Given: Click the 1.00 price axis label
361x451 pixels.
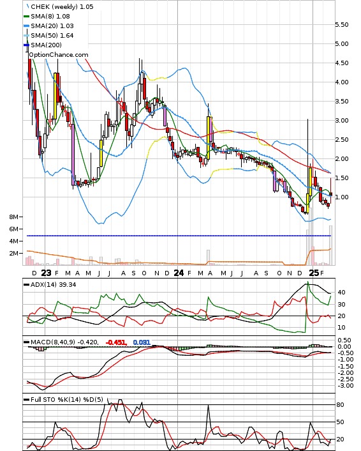Looking at the screenshot, I should [342, 197].
